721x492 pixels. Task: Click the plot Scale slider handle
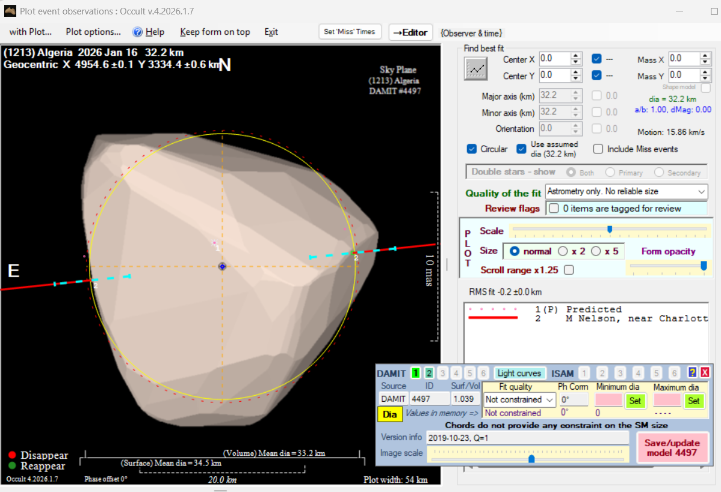[x=610, y=229]
